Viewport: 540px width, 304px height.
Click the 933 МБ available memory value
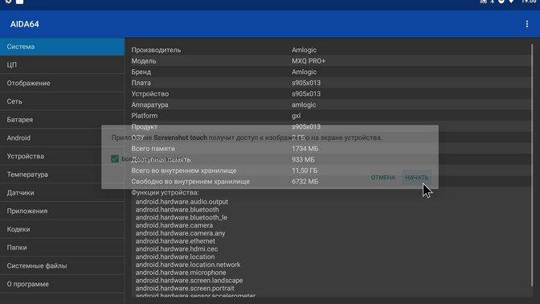click(x=303, y=159)
